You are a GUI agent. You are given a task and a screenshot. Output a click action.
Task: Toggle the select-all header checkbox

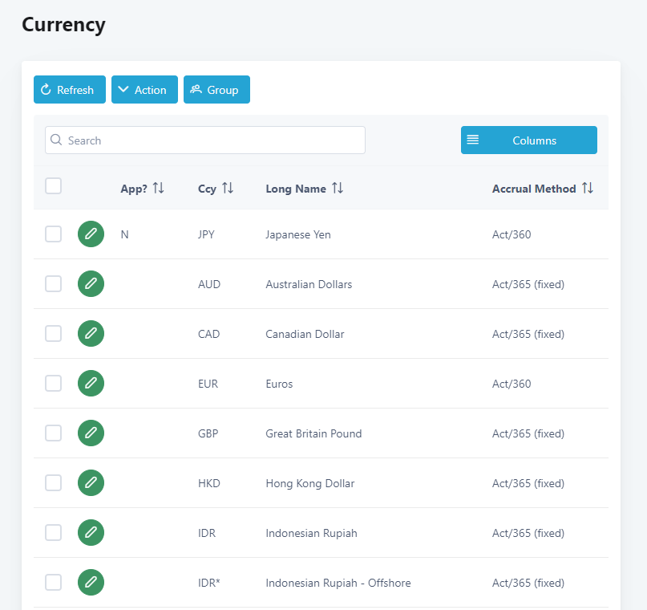tap(53, 186)
